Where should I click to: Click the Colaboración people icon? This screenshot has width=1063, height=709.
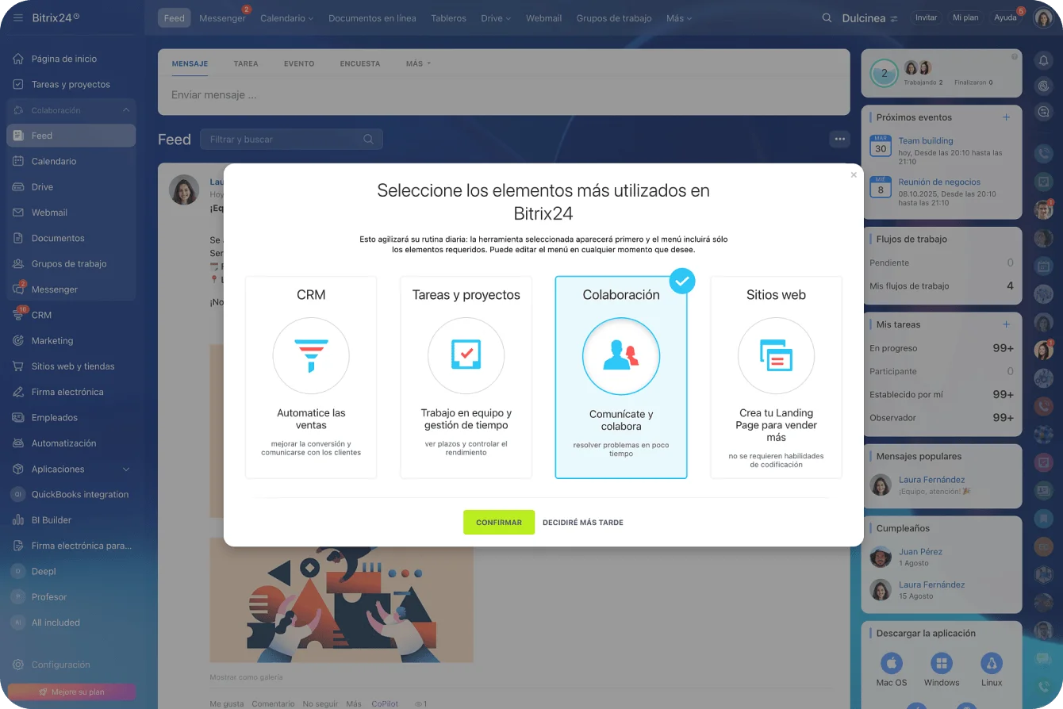[620, 356]
